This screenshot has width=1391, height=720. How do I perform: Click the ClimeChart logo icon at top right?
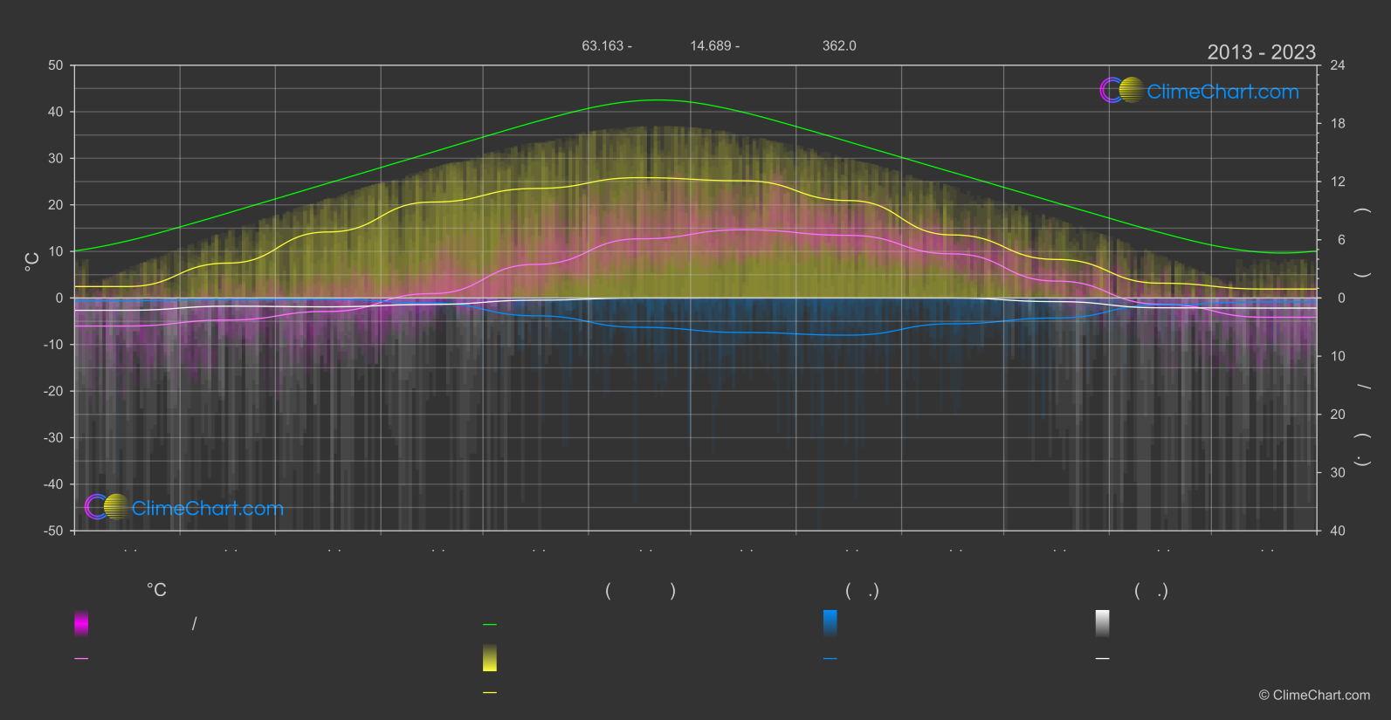[x=1121, y=90]
